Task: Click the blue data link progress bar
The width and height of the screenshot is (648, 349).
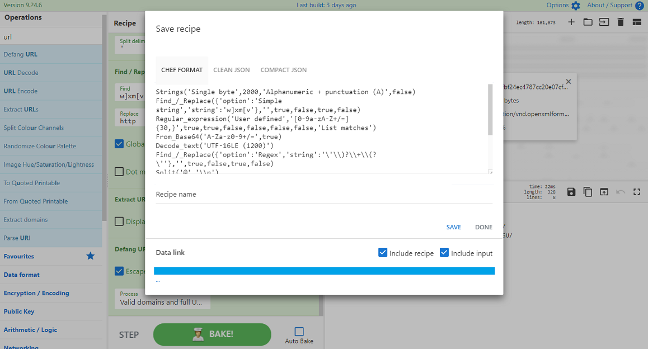Action: (x=324, y=271)
